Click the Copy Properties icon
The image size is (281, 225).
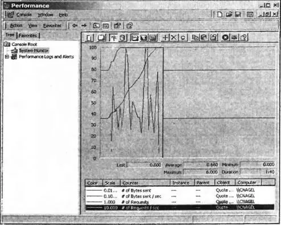click(x=195, y=37)
